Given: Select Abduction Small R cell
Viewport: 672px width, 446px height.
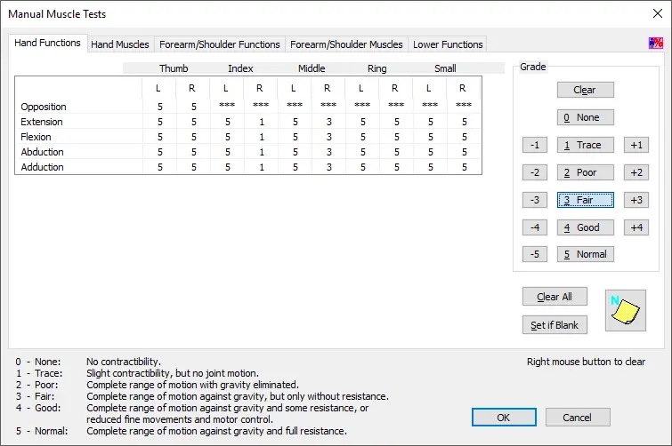Looking at the screenshot, I should (465, 152).
